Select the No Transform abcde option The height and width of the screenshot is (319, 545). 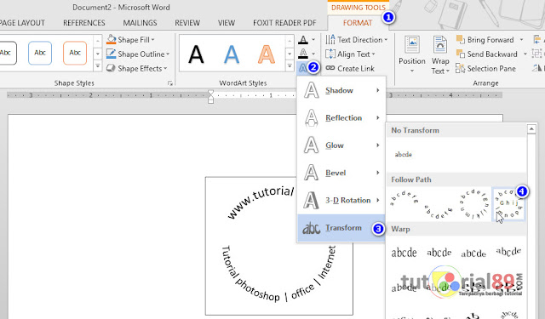[x=403, y=155]
